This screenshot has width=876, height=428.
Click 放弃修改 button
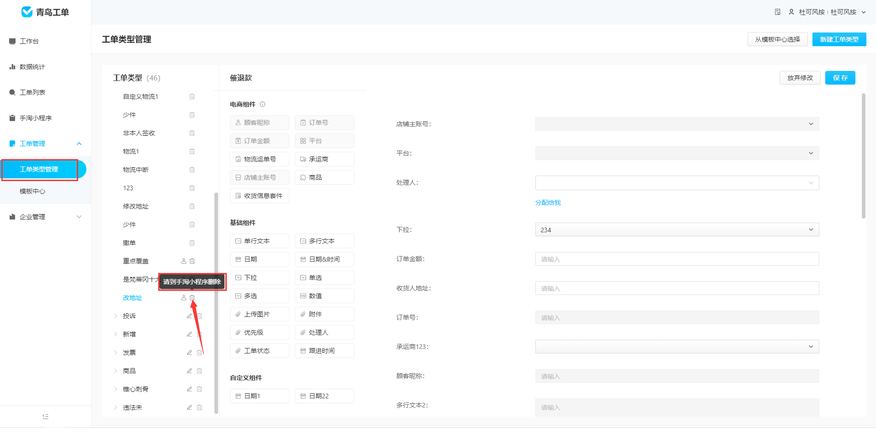coord(800,78)
